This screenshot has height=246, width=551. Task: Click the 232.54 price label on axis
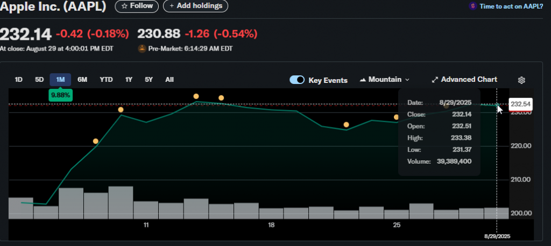pyautogui.click(x=520, y=105)
